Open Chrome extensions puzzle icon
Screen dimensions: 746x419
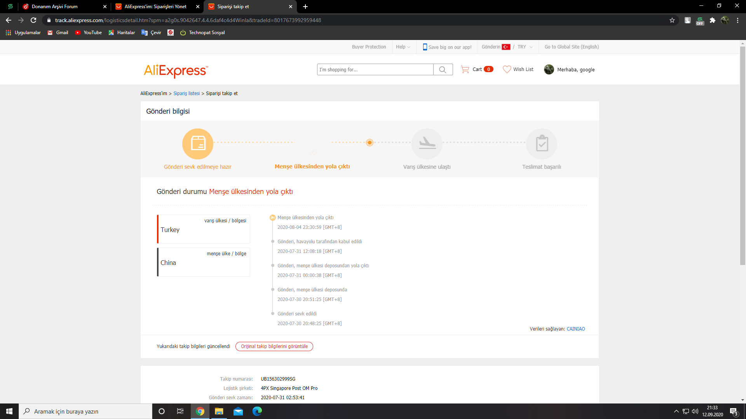coord(712,20)
